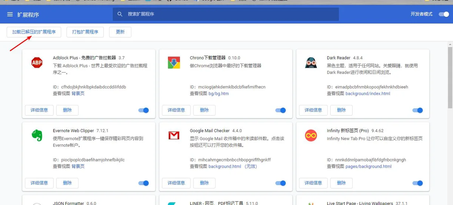Click 删除 for Chrono下载管理器

pyautogui.click(x=204, y=110)
